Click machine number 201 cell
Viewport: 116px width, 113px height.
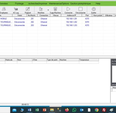pyautogui.click(x=32, y=19)
